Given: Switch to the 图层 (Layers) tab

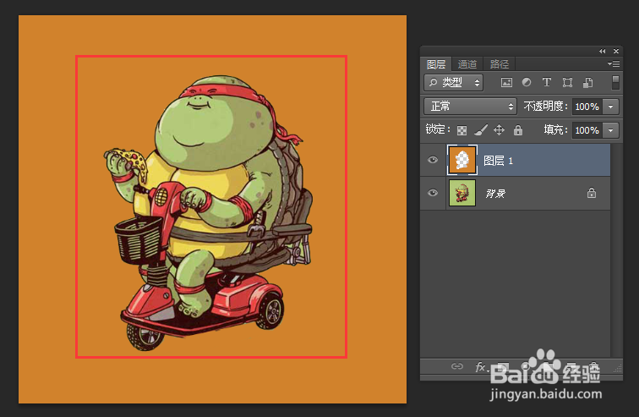Looking at the screenshot, I should click(435, 64).
